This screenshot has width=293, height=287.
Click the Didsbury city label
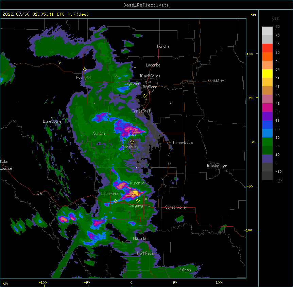(130, 147)
